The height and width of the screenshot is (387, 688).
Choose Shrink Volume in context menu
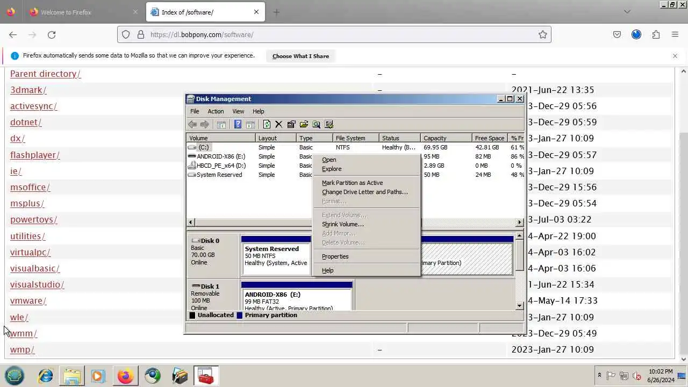coord(366,224)
